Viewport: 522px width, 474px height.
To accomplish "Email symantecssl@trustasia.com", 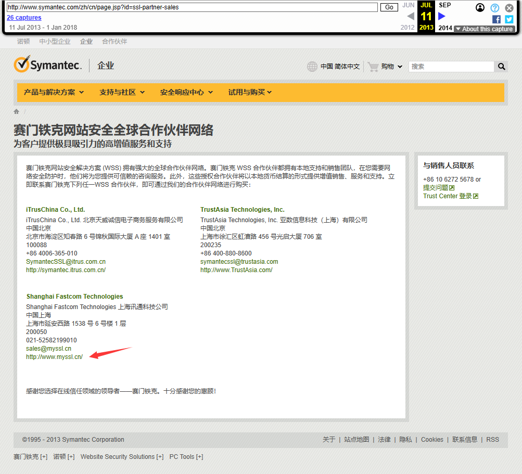I will point(239,262).
